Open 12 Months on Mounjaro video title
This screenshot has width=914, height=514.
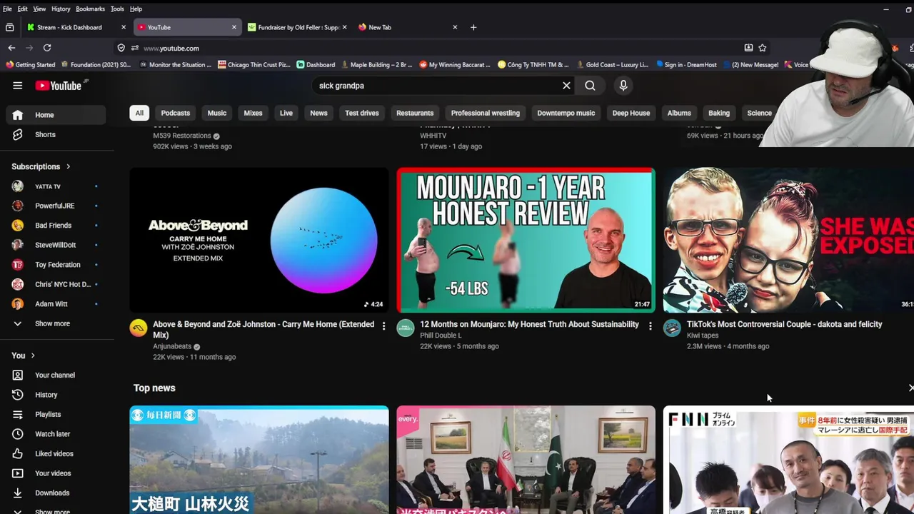click(x=529, y=324)
